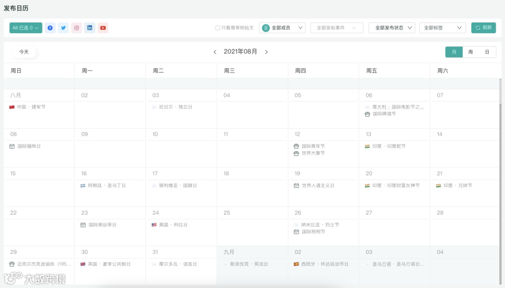
Task: Open 斯洛伐克·宪法日 event
Action: [246, 264]
